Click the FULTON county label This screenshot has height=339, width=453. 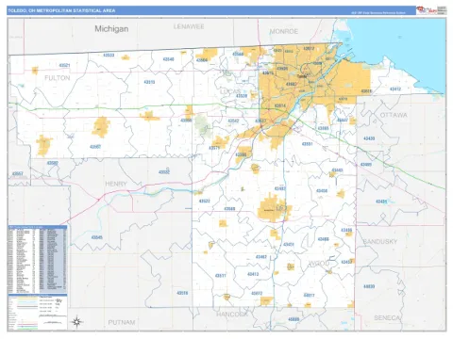tap(58, 78)
